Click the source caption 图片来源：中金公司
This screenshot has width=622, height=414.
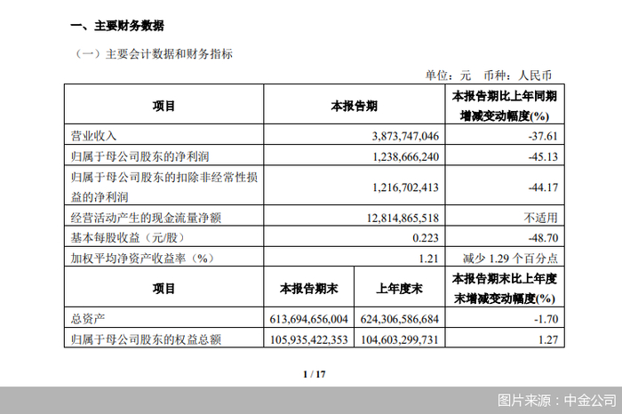(x=557, y=400)
